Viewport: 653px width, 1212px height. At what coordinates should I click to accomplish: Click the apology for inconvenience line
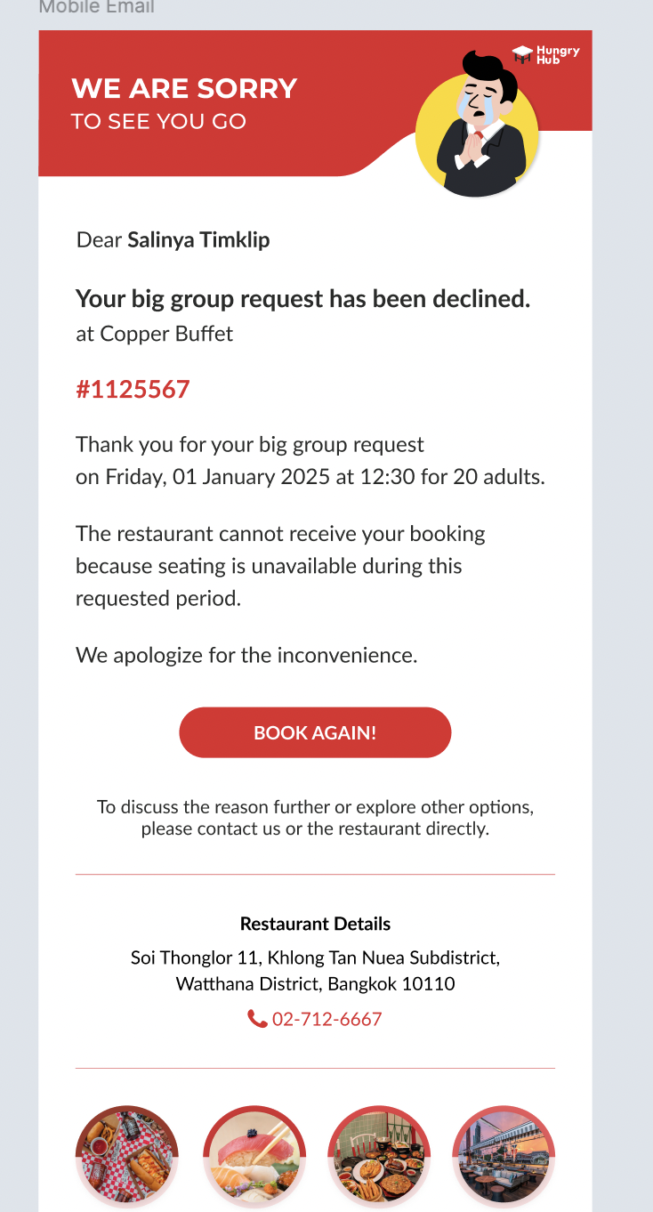[x=246, y=656]
